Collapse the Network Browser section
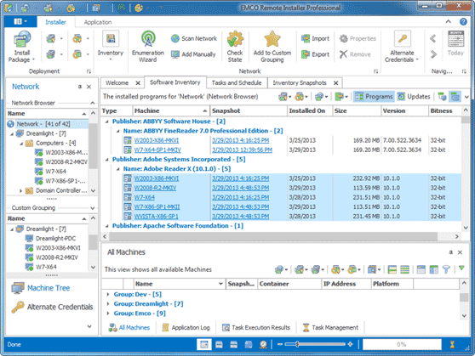The height and width of the screenshot is (356, 475). click(x=93, y=103)
